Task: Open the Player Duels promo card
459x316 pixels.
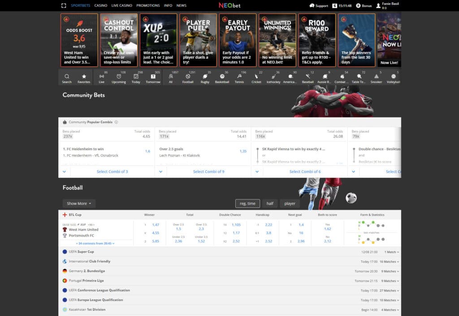Action: (x=198, y=40)
